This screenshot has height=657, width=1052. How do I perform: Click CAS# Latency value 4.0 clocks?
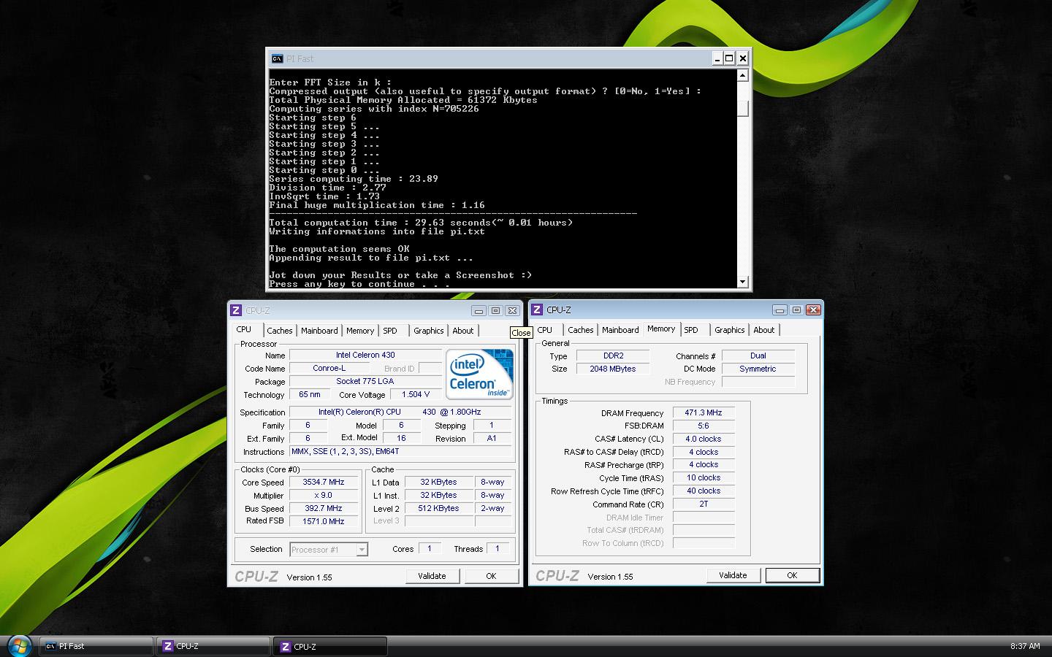pos(704,439)
